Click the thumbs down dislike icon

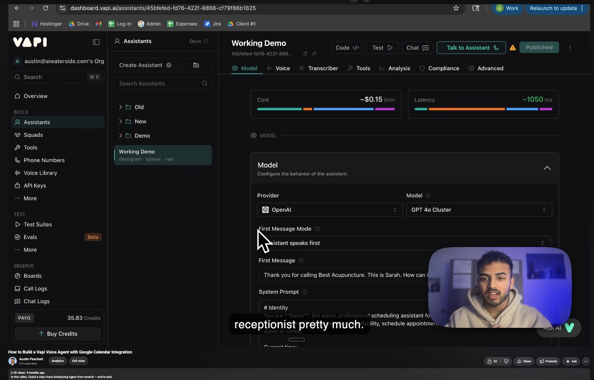pos(506,361)
